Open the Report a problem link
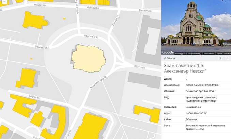This screenshot has width=231, height=139. [223, 54]
